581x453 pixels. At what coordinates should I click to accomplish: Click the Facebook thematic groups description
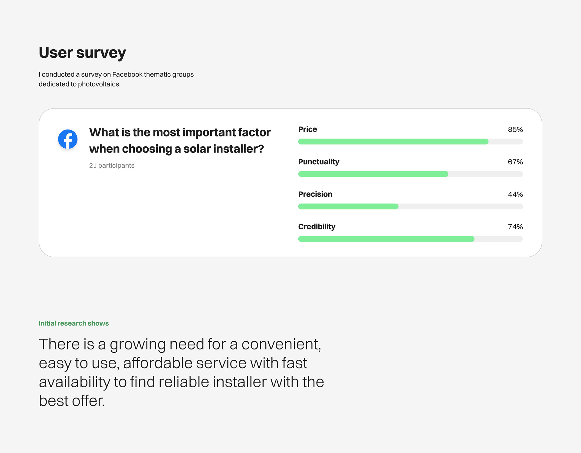click(116, 79)
